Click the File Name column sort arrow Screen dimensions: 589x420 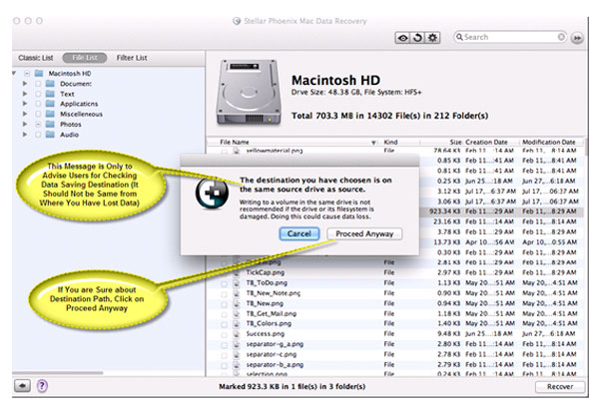click(x=373, y=143)
